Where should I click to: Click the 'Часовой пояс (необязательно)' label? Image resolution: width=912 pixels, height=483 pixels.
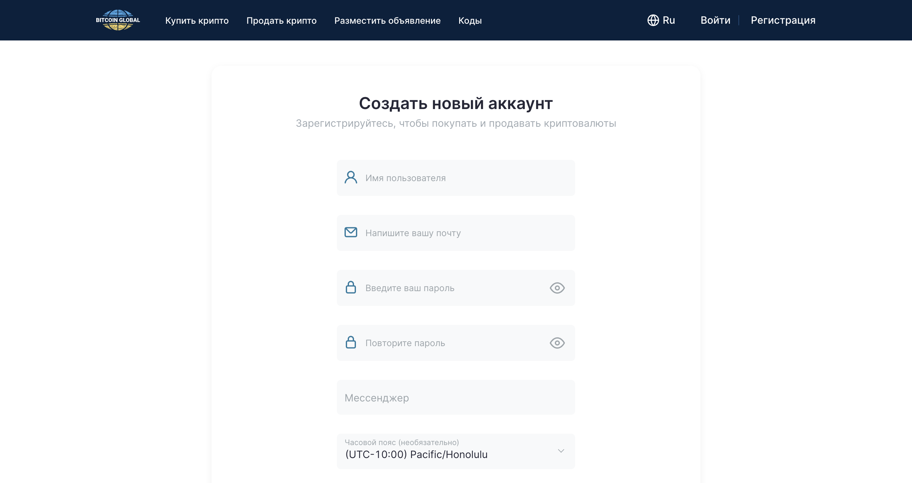point(402,442)
